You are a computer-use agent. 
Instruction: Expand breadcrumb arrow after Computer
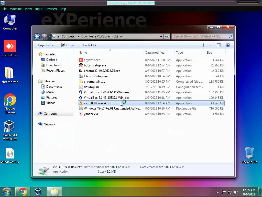coord(78,36)
